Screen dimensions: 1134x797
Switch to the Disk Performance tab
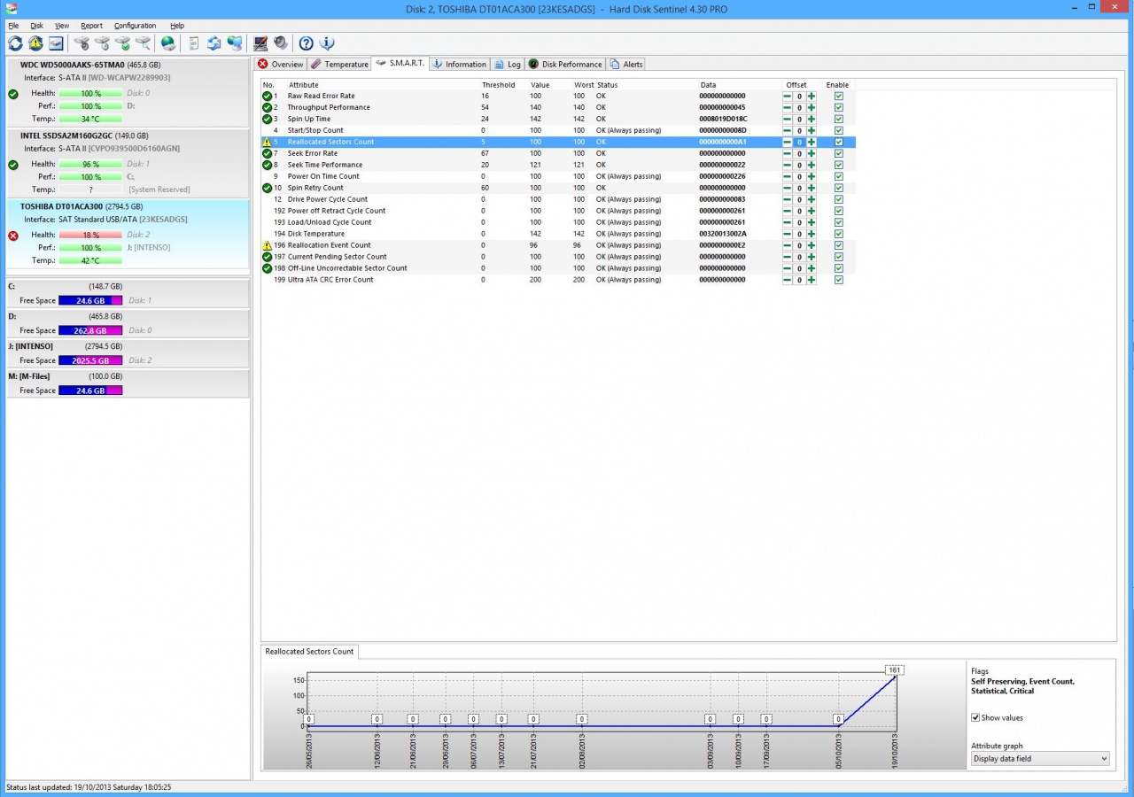tap(565, 64)
